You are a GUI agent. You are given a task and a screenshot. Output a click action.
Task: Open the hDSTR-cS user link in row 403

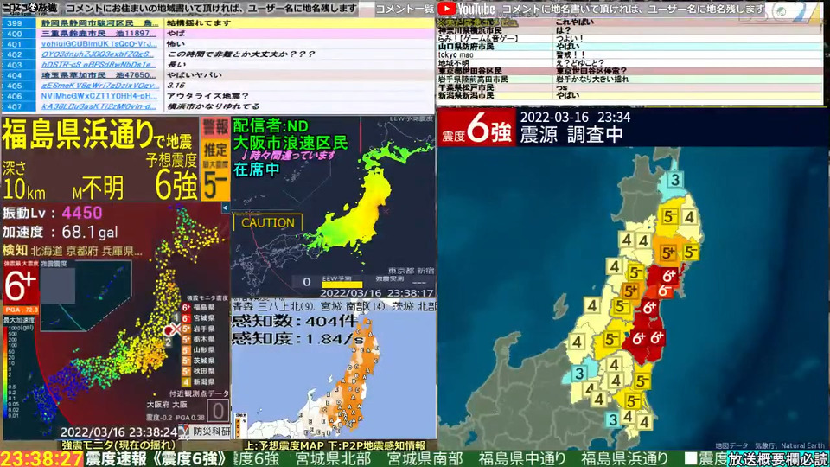pyautogui.click(x=99, y=65)
